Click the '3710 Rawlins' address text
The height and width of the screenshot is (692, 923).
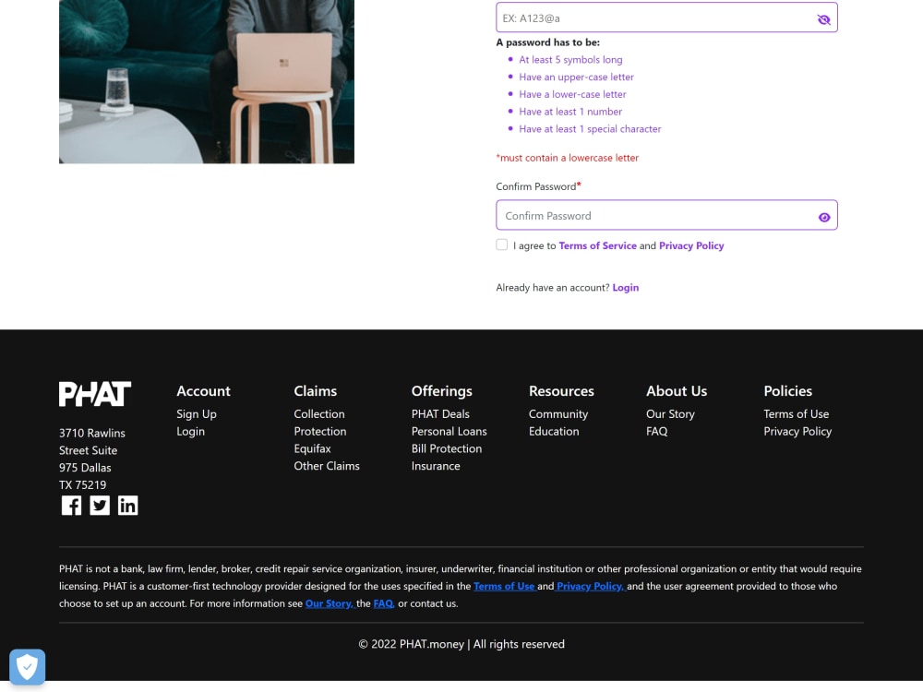tap(91, 433)
